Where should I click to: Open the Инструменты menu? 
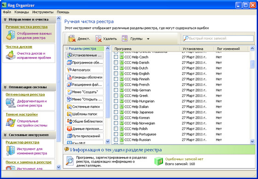43,12
